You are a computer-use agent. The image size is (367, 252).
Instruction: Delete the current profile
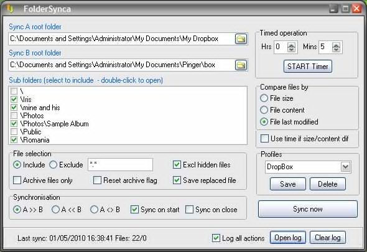(328, 184)
